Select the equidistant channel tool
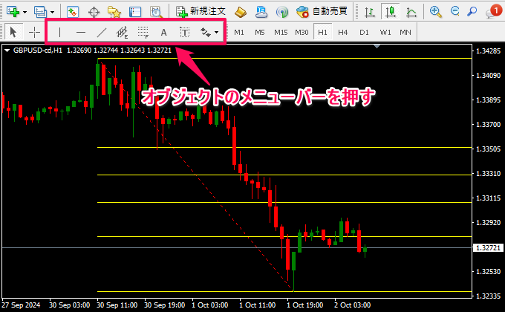The image size is (505, 312). [x=122, y=32]
